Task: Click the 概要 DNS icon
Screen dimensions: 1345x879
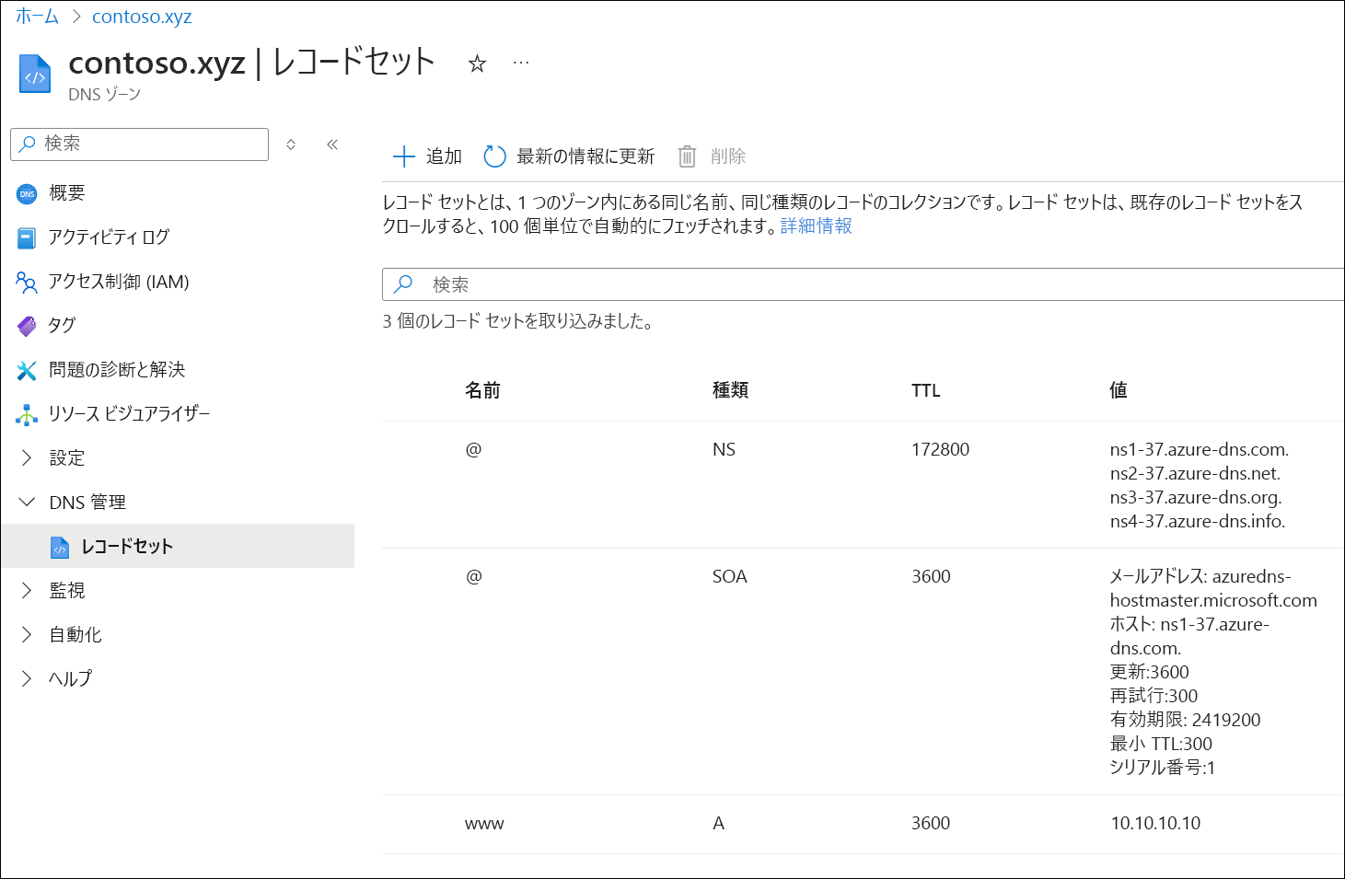Action: (x=27, y=193)
